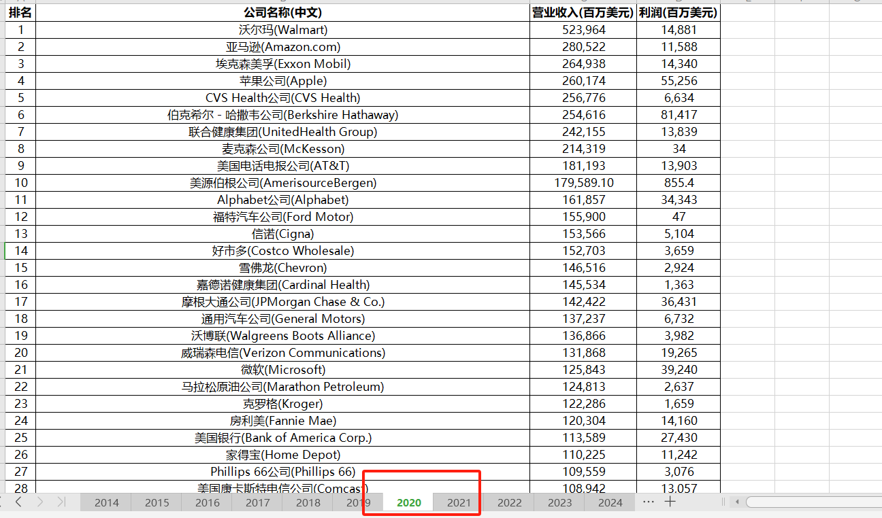
Task: Switch to the 2024 sheet tab
Action: click(x=610, y=502)
